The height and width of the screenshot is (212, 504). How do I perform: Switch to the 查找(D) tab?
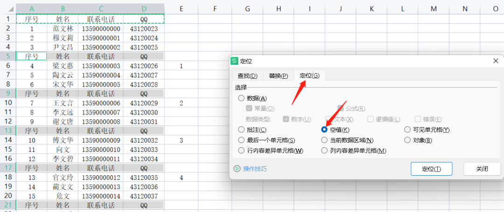247,76
